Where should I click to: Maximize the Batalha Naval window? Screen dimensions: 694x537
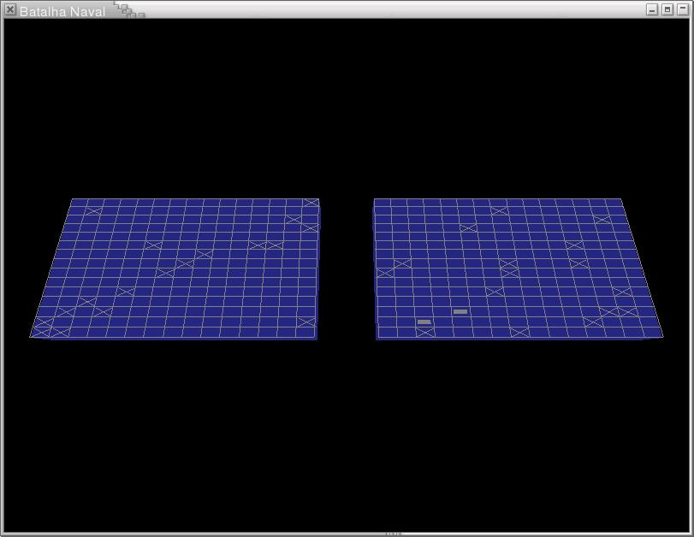[x=667, y=9]
